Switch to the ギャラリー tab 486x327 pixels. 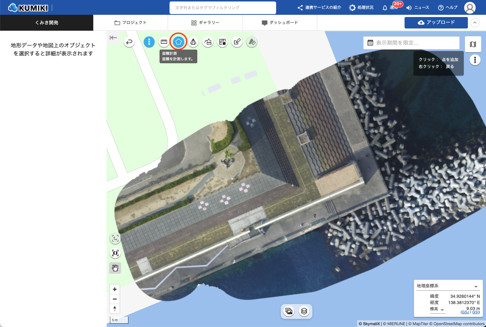205,23
